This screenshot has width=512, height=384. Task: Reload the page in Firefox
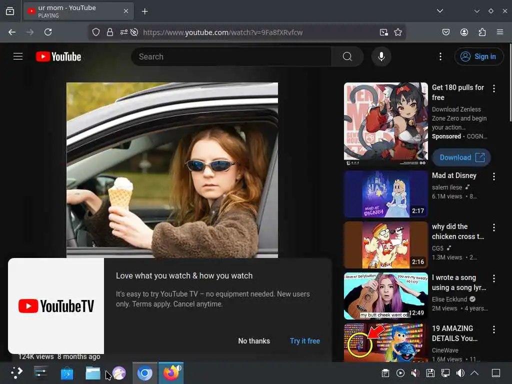click(48, 32)
